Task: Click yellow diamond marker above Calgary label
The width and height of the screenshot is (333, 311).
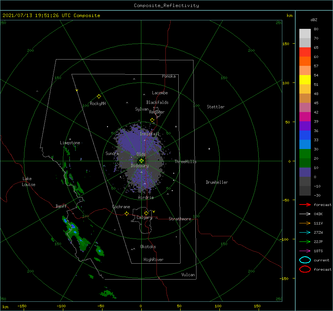Action: (x=146, y=213)
